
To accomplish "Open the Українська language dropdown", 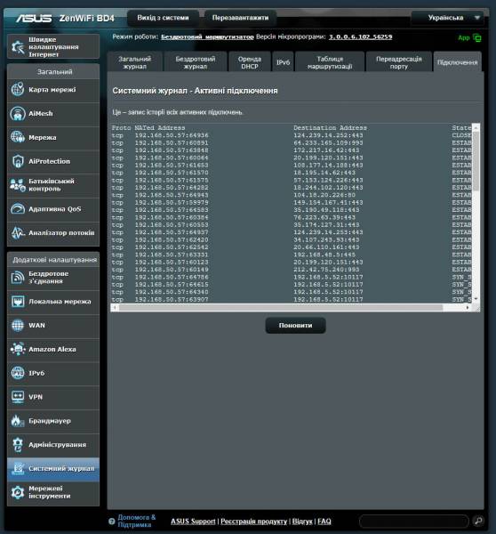I will (x=448, y=18).
